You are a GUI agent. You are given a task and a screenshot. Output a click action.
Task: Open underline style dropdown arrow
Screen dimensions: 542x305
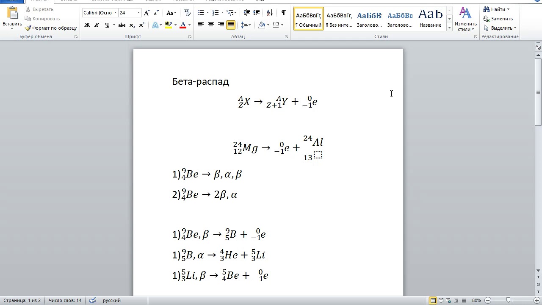[x=114, y=25]
